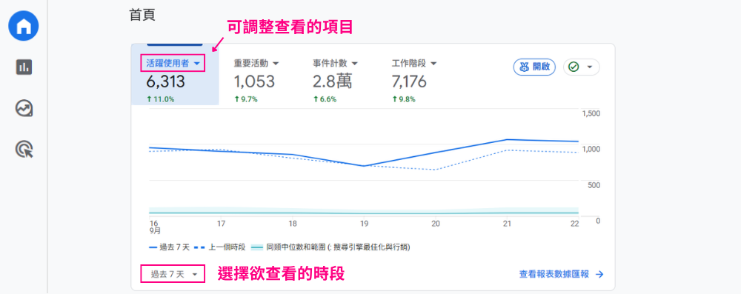Click the 6.6% change indicator
The height and width of the screenshot is (294, 741).
click(x=325, y=100)
